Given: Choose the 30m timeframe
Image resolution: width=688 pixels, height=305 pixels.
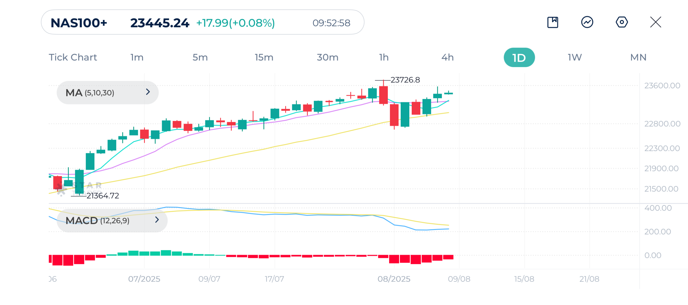Looking at the screenshot, I should click(327, 57).
